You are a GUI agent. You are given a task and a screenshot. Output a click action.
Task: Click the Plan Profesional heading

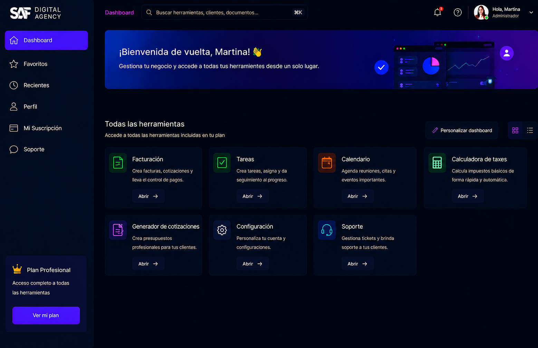[49, 270]
